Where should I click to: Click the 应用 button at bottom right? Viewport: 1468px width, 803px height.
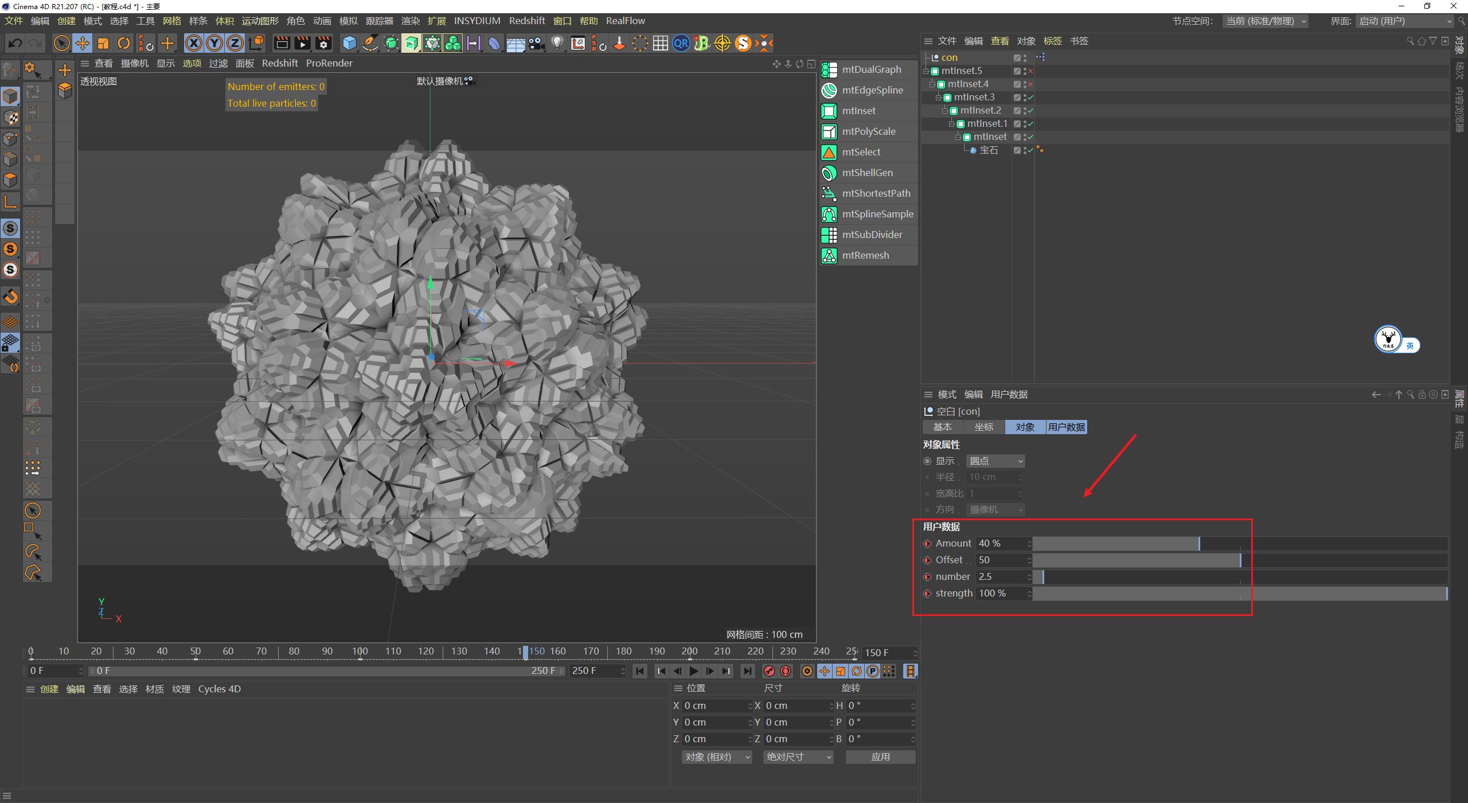pos(880,757)
